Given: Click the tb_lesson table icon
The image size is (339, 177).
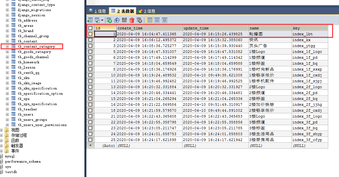Looking at the screenshot, I should [x=13, y=67].
